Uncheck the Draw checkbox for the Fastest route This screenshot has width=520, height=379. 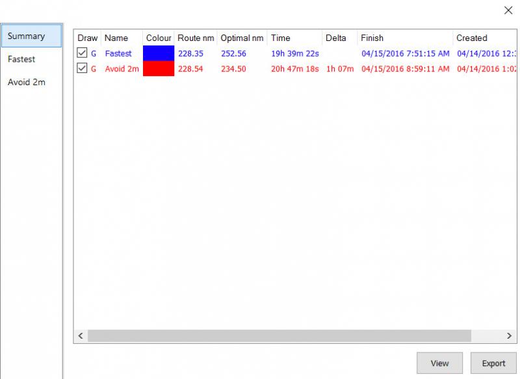[x=81, y=53]
